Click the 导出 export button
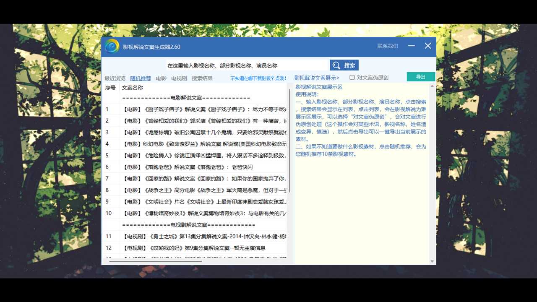 click(421, 77)
